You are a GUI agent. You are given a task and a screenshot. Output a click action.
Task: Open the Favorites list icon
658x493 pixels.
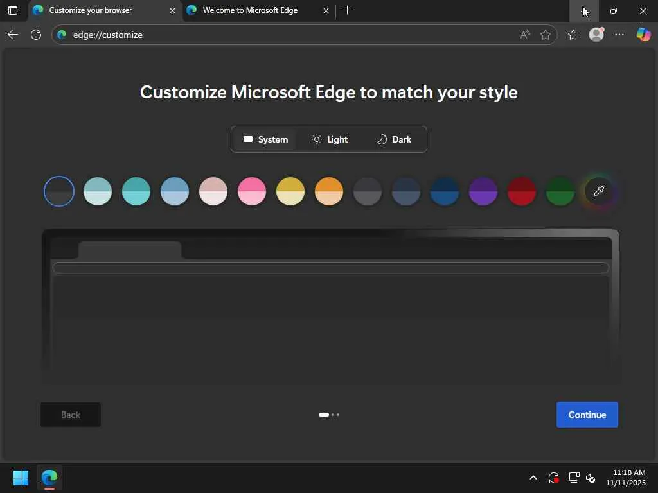tap(573, 35)
